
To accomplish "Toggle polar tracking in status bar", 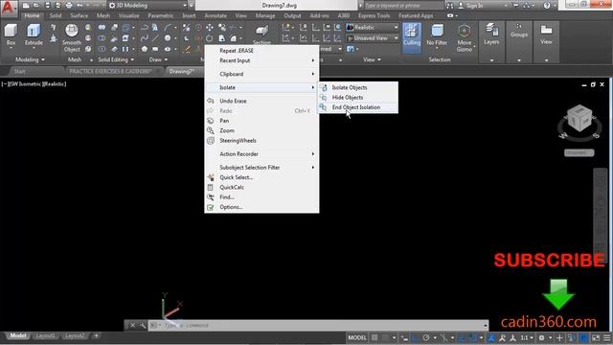I will pos(426,337).
